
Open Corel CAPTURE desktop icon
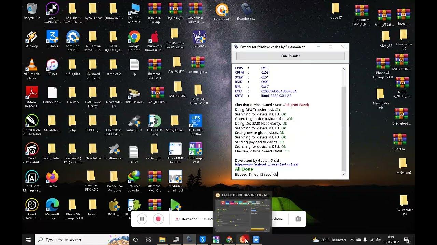click(32, 209)
